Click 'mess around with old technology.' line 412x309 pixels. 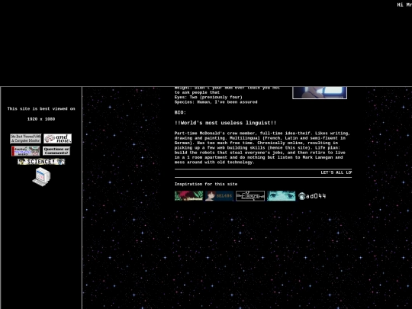pyautogui.click(x=214, y=162)
